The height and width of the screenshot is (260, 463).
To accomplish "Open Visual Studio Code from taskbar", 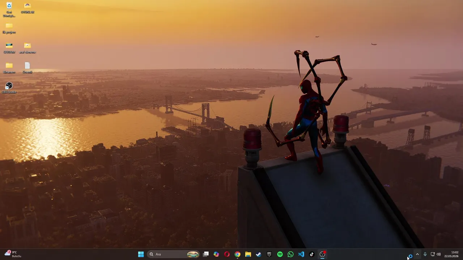I will [301, 254].
